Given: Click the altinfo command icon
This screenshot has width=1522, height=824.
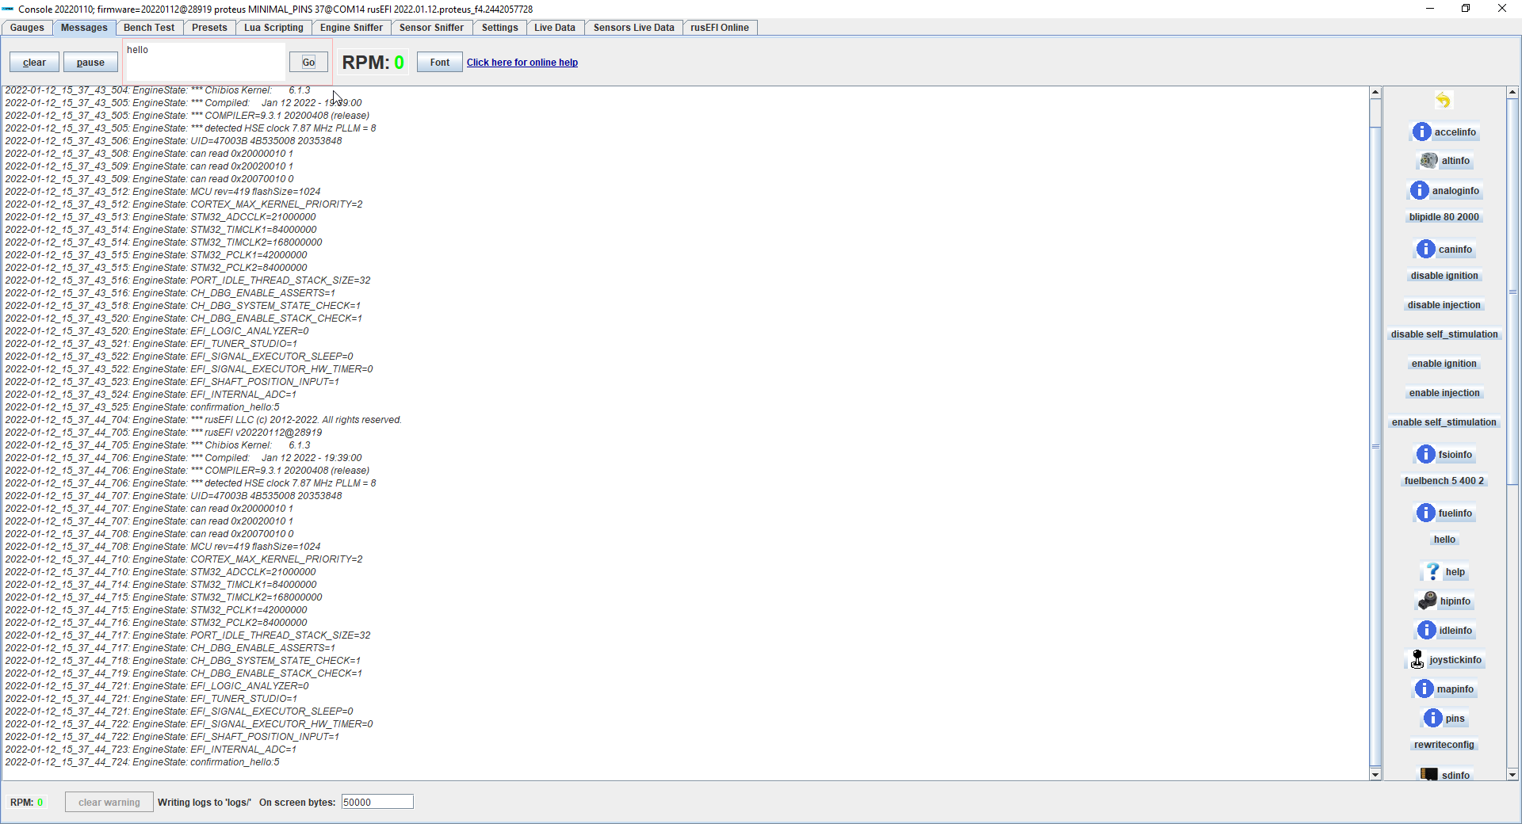Looking at the screenshot, I should point(1426,160).
